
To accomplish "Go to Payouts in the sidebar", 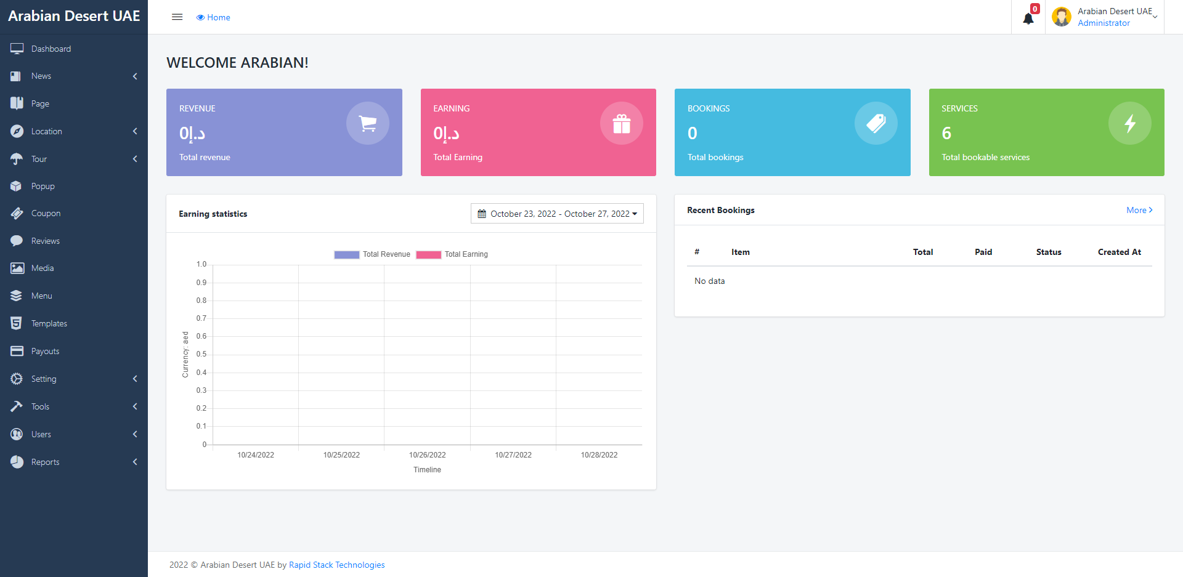I will (45, 351).
